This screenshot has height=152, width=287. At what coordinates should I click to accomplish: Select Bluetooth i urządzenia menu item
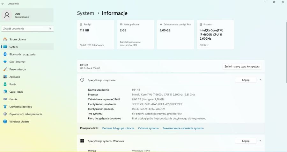(x=27, y=54)
